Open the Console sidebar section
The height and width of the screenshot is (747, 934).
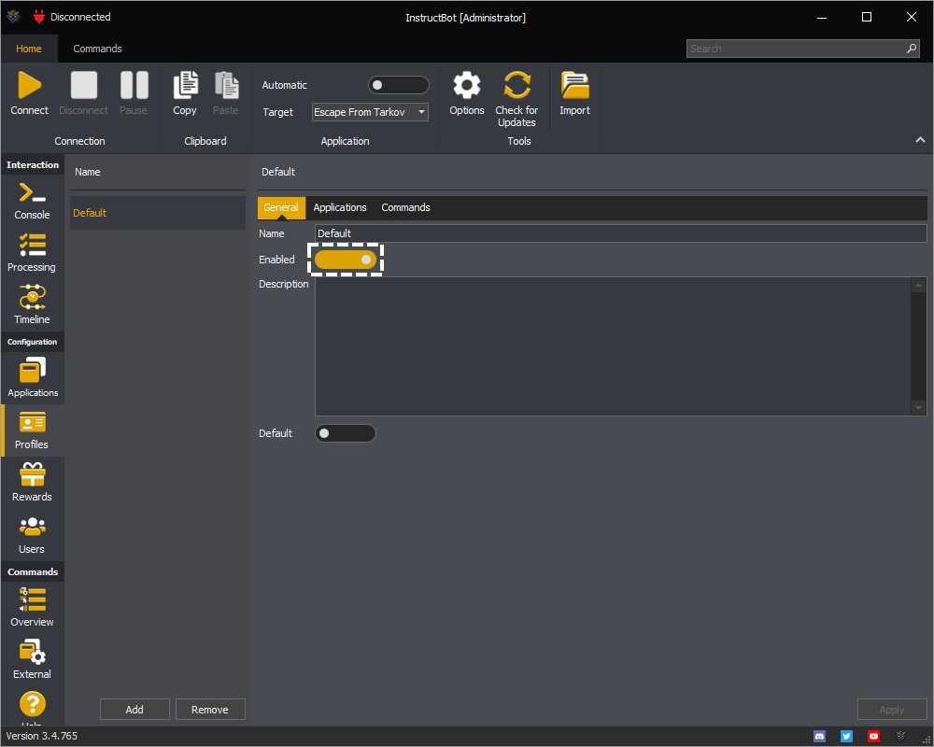coord(32,201)
